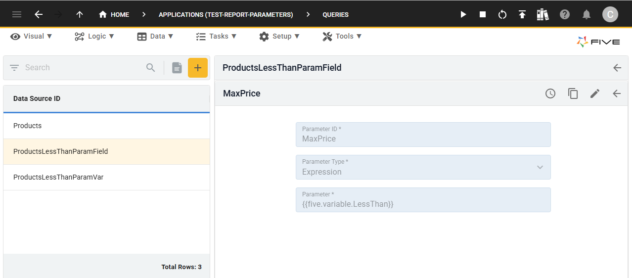The height and width of the screenshot is (278, 632).
Task: Open the help question mark icon
Action: tap(565, 14)
